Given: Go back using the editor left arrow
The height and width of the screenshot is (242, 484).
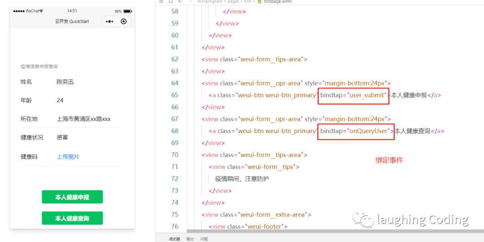Looking at the screenshot, I should pos(181,1).
